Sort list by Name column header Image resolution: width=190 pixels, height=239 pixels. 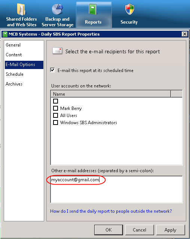pyautogui.click(x=111, y=94)
